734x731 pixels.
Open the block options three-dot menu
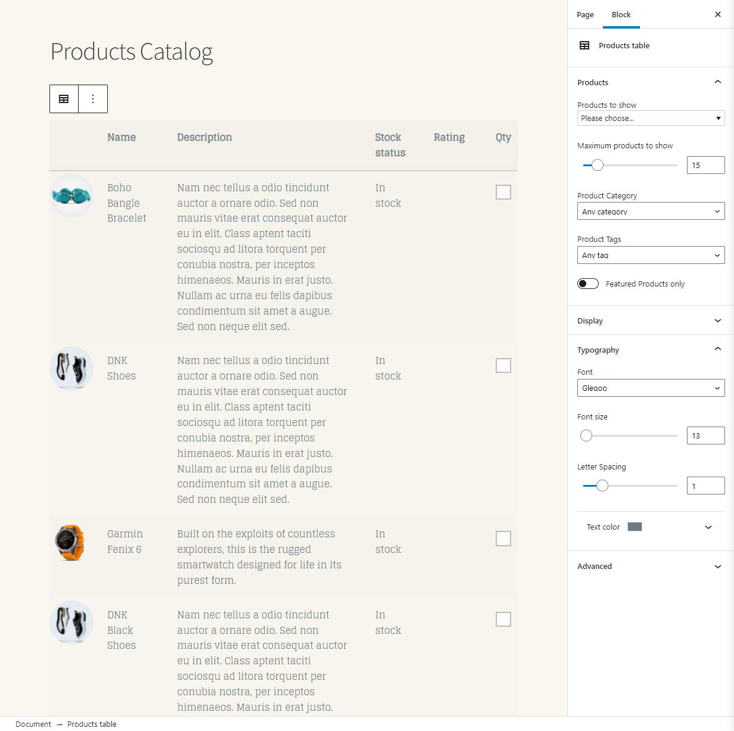tap(93, 99)
